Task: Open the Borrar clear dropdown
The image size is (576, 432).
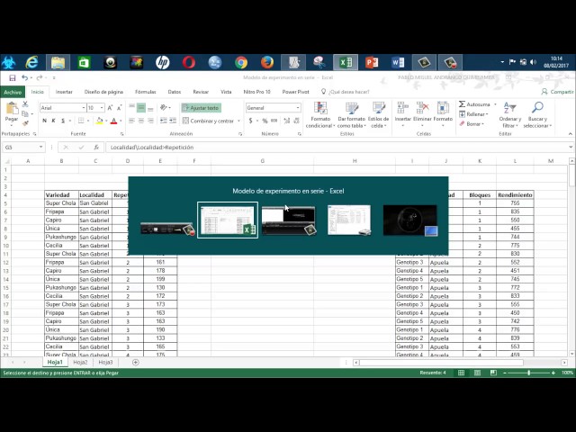Action: tap(472, 124)
